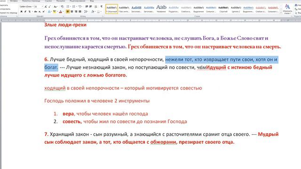
Task: Apply the Строгий style
Action: click(x=223, y=9)
